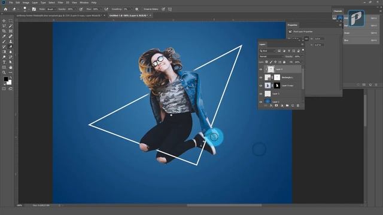Select the Eraser tool in toolbox
383x215 pixels.
click(x=11, y=47)
